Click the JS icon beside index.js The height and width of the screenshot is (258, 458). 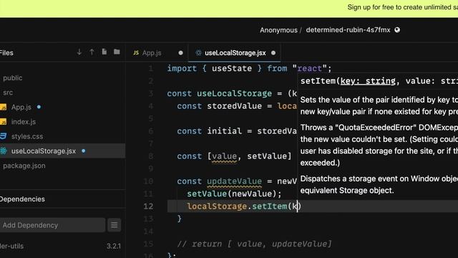coord(3,122)
